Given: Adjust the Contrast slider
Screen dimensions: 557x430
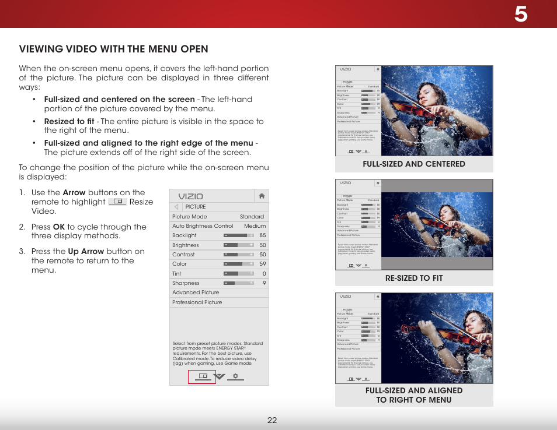Looking at the screenshot, I should click(239, 255).
